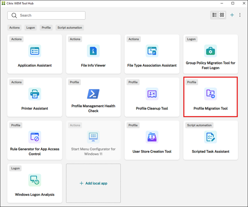This screenshot has width=248, height=207.
Task: Launch Profile Management Health Check PowerShell icon
Action: [x=93, y=94]
